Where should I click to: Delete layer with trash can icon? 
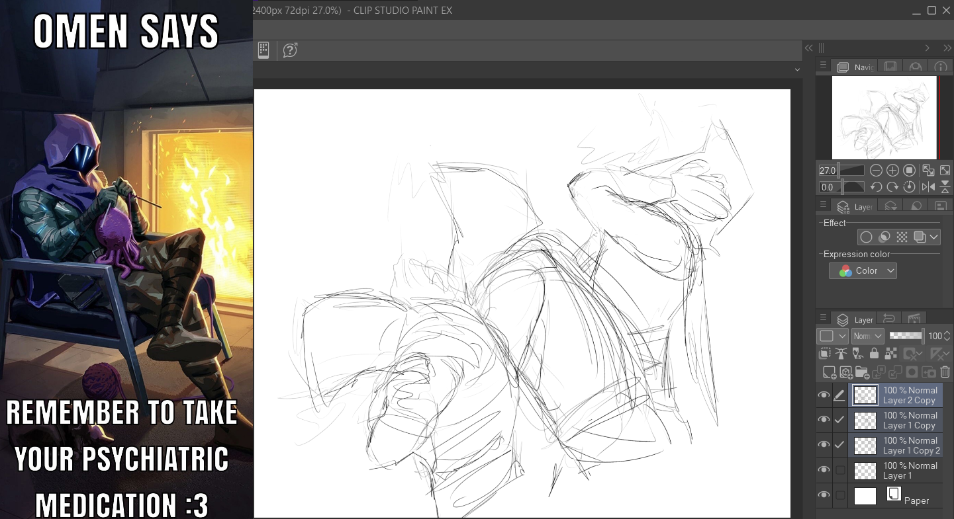coord(945,372)
